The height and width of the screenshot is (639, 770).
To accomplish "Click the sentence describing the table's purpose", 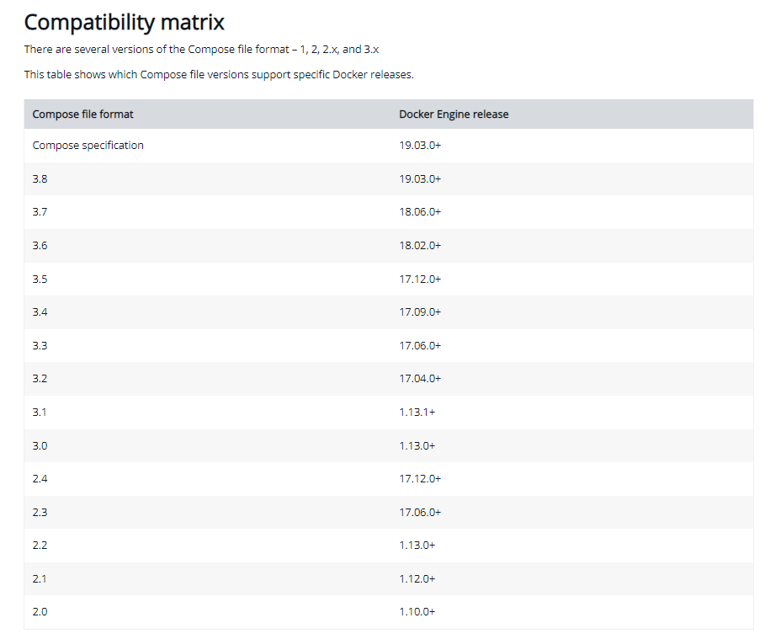I will 219,75.
